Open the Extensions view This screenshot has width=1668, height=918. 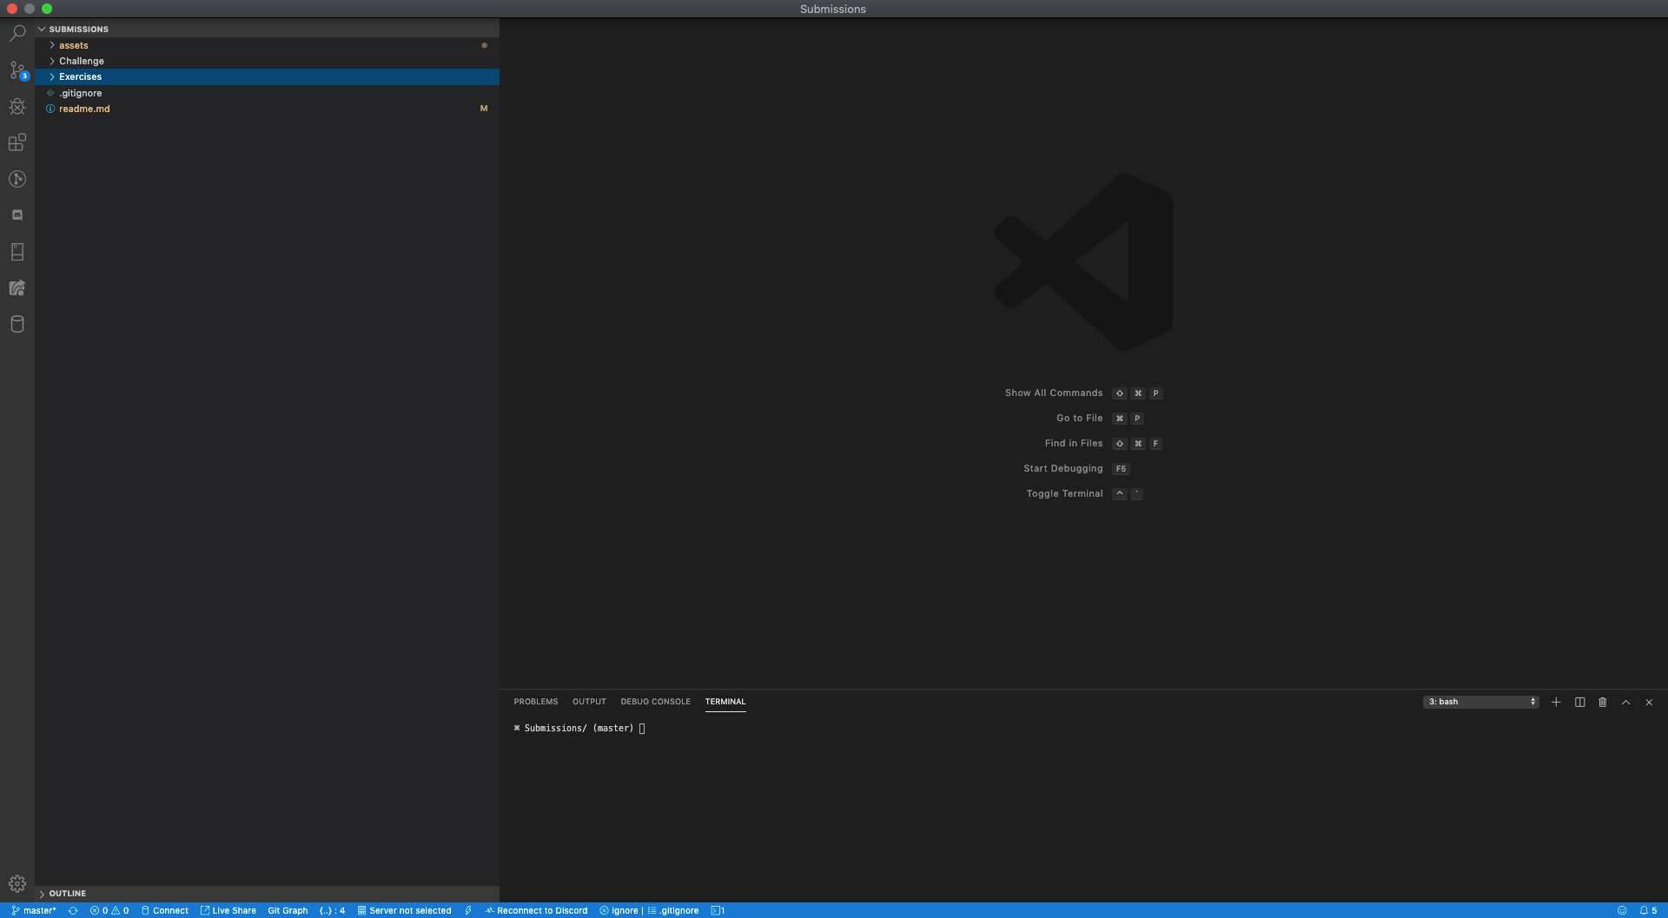click(x=17, y=142)
